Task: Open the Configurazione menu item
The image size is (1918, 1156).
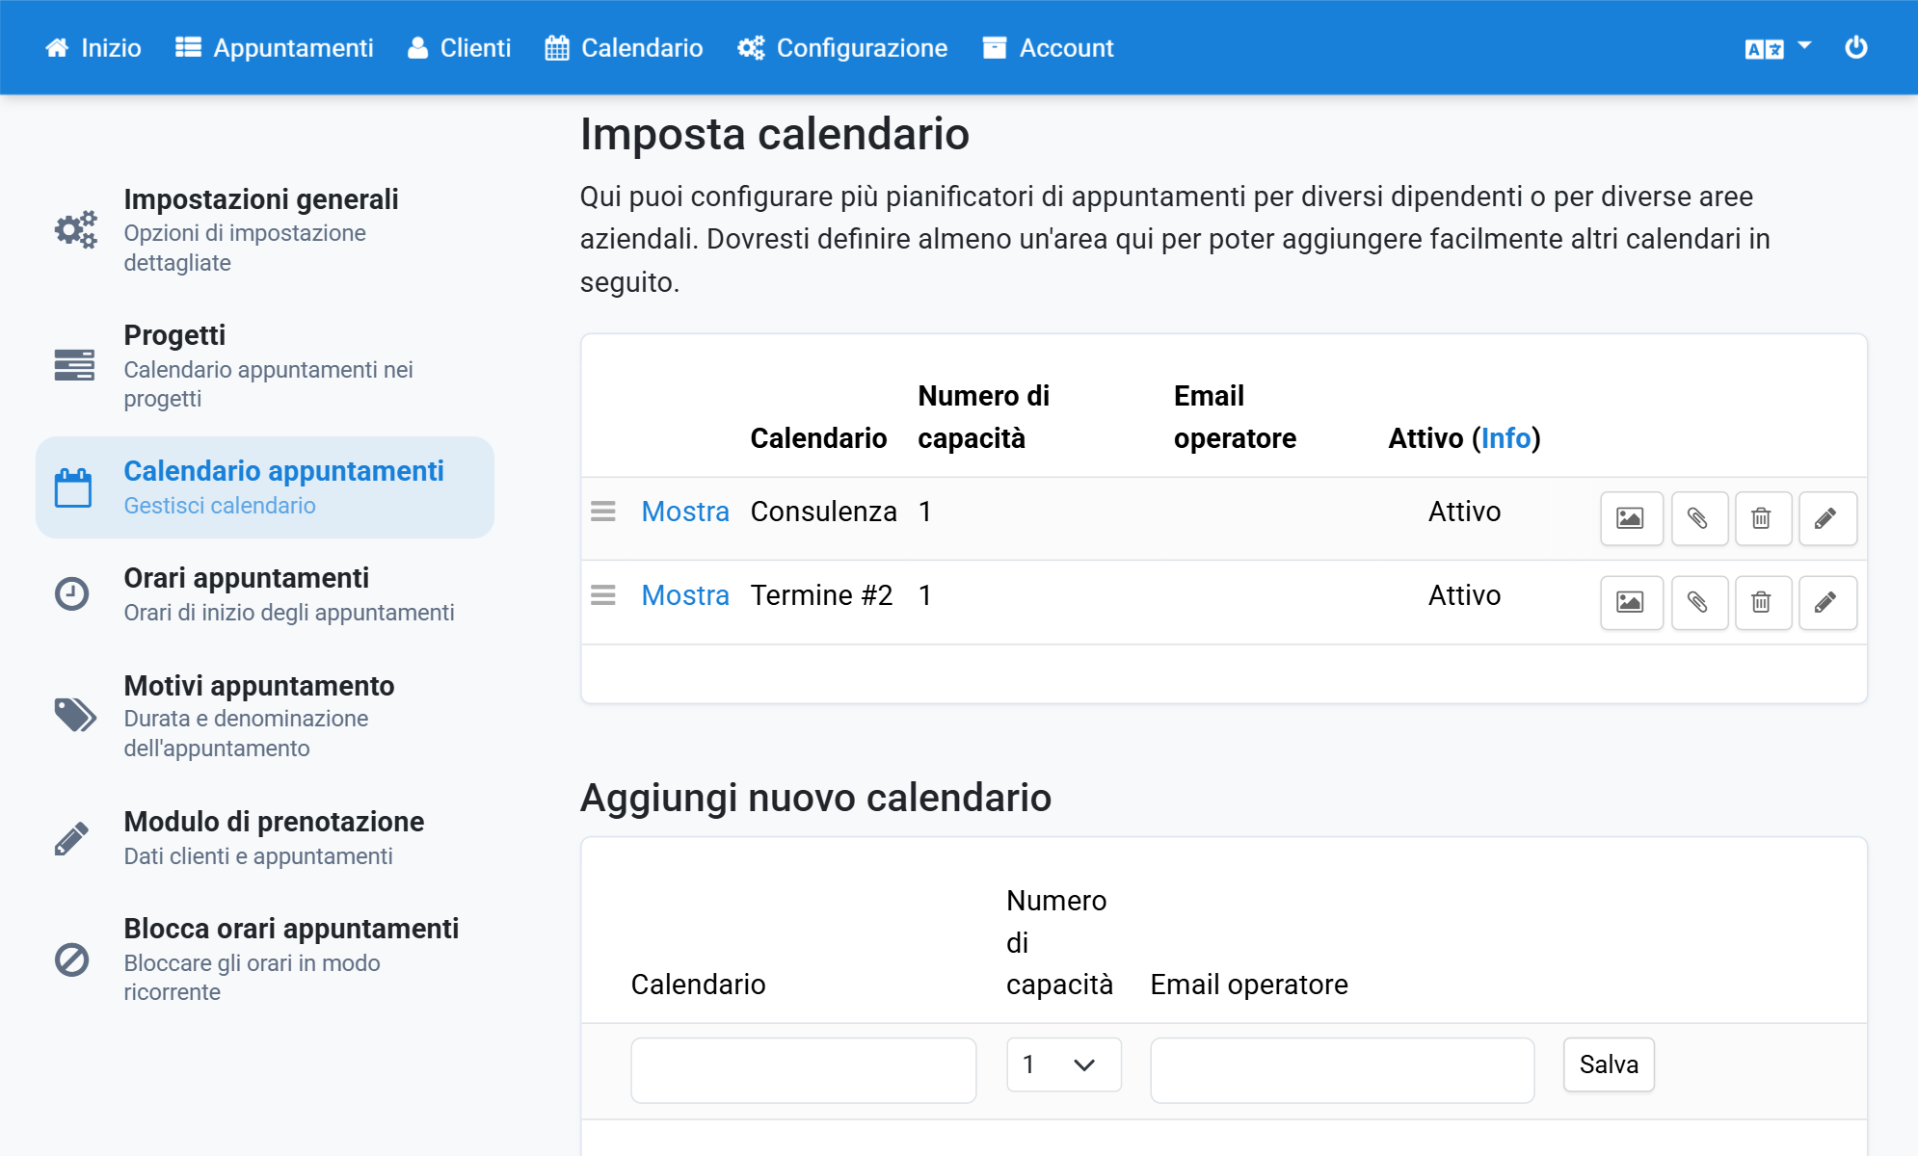Action: 842,48
